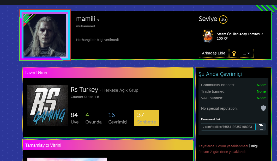View the 16 Çevrimiçi online count
The height and width of the screenshot is (161, 277).
pos(118,118)
